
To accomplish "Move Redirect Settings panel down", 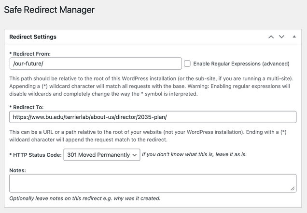I will click(x=281, y=37).
